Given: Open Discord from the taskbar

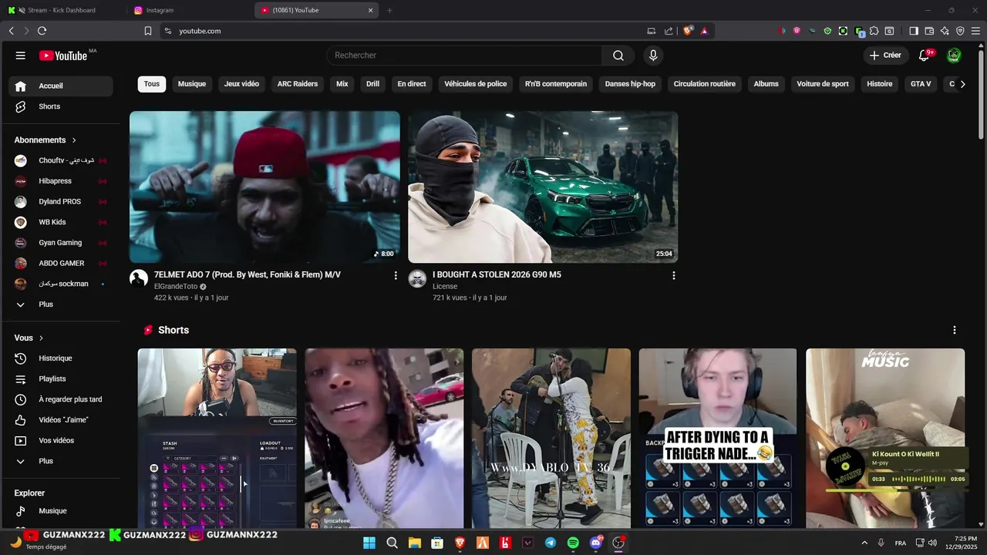Looking at the screenshot, I should point(595,543).
